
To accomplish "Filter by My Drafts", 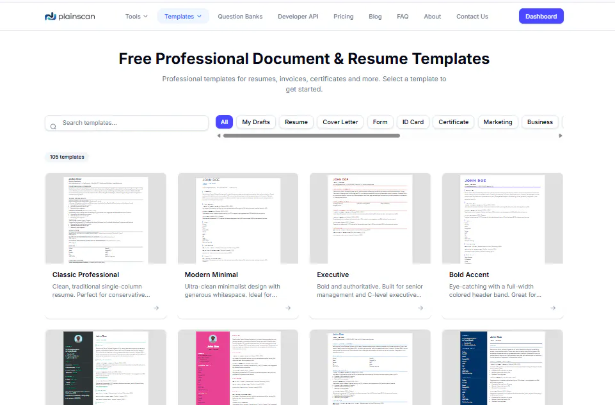I will (256, 122).
